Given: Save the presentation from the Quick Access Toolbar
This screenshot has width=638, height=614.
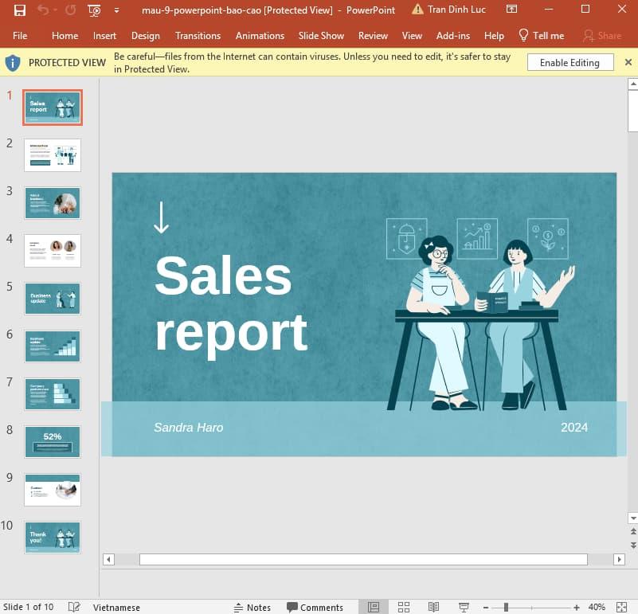Looking at the screenshot, I should point(20,10).
